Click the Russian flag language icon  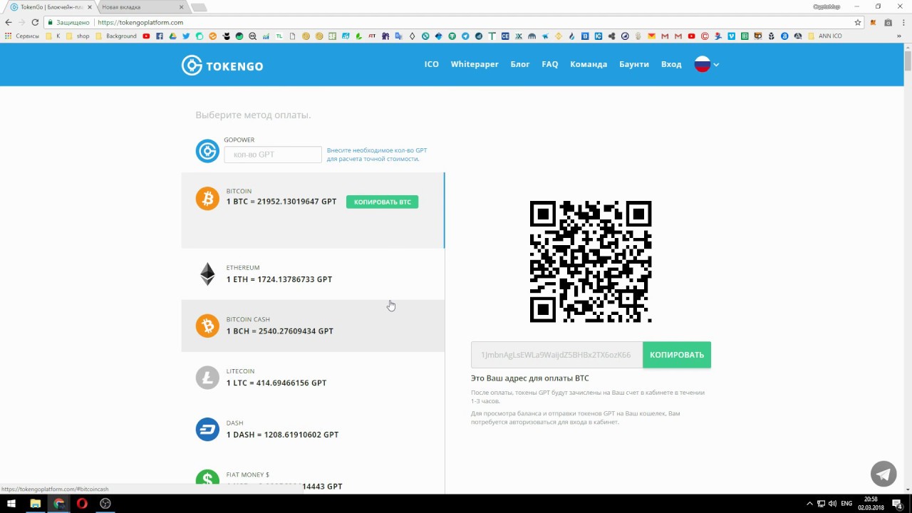703,64
